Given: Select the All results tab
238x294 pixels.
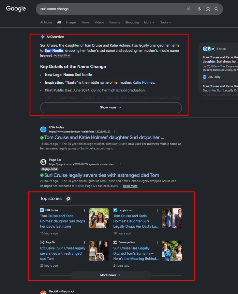Looking at the screenshot, I should tap(59, 22).
